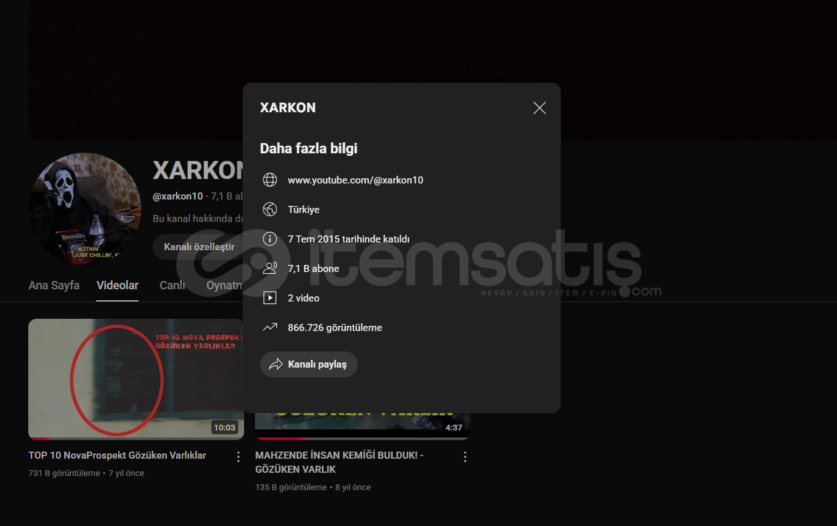Viewport: 837px width, 526px height.
Task: Click the share arrow icon in Kanalı paylaş
Action: (x=276, y=364)
